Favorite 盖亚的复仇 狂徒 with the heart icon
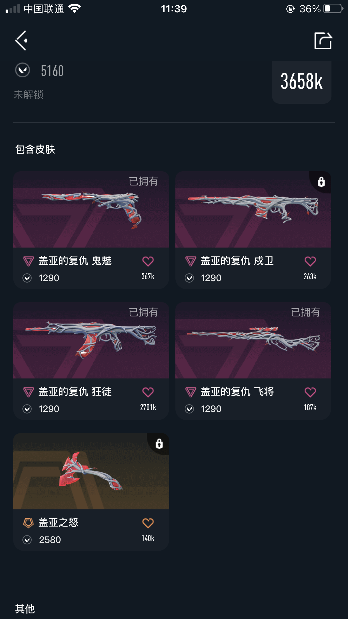 coord(148,392)
